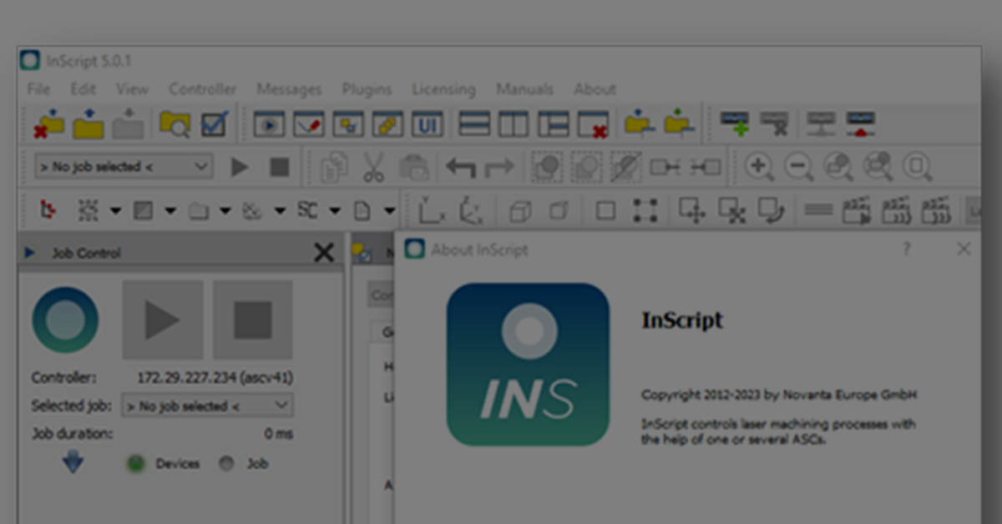Screen dimensions: 1002x524
Task: Click the add controller green plus icon
Action: tap(735, 124)
